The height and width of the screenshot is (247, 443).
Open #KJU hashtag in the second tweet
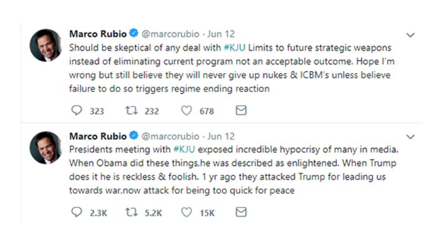[x=183, y=149]
